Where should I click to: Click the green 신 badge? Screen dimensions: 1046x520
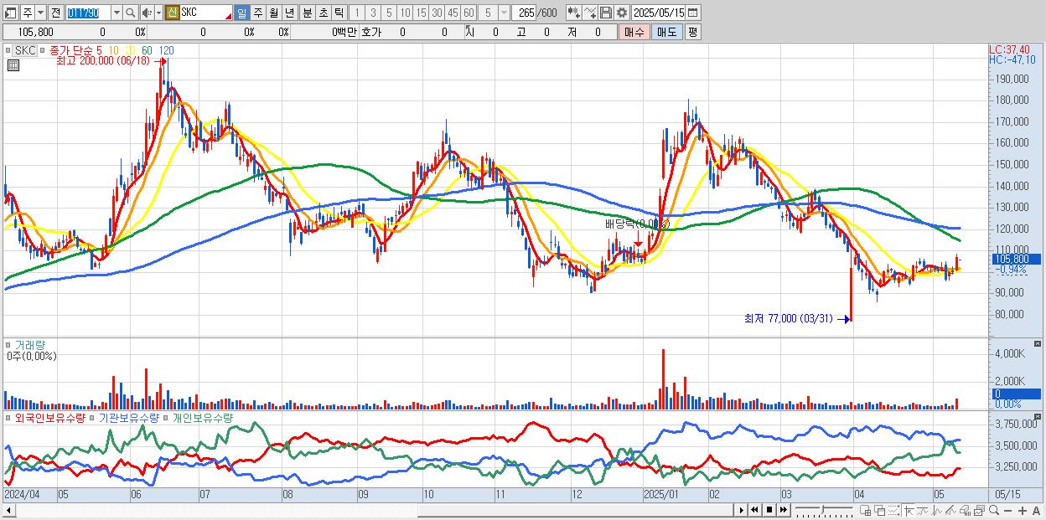(x=172, y=13)
